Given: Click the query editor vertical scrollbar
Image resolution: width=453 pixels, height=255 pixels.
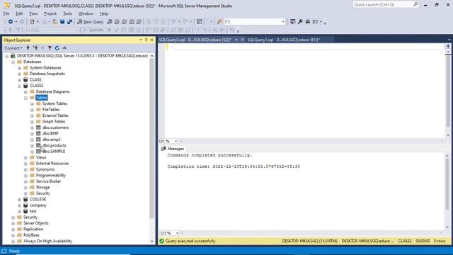Looking at the screenshot, I should [x=448, y=91].
